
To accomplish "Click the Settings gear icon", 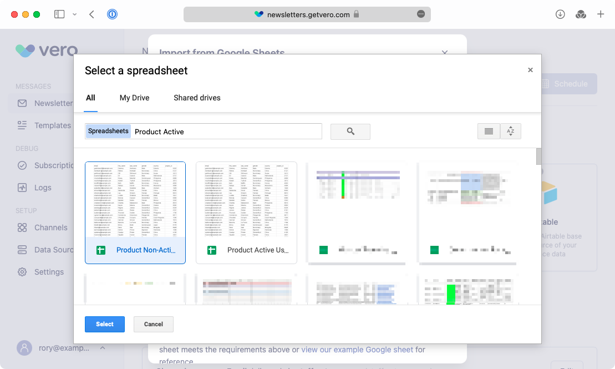I will click(22, 272).
